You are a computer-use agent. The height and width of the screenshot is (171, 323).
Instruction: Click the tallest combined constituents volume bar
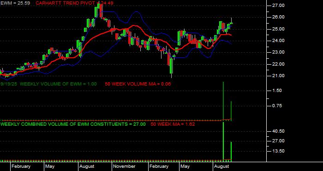click(223, 141)
